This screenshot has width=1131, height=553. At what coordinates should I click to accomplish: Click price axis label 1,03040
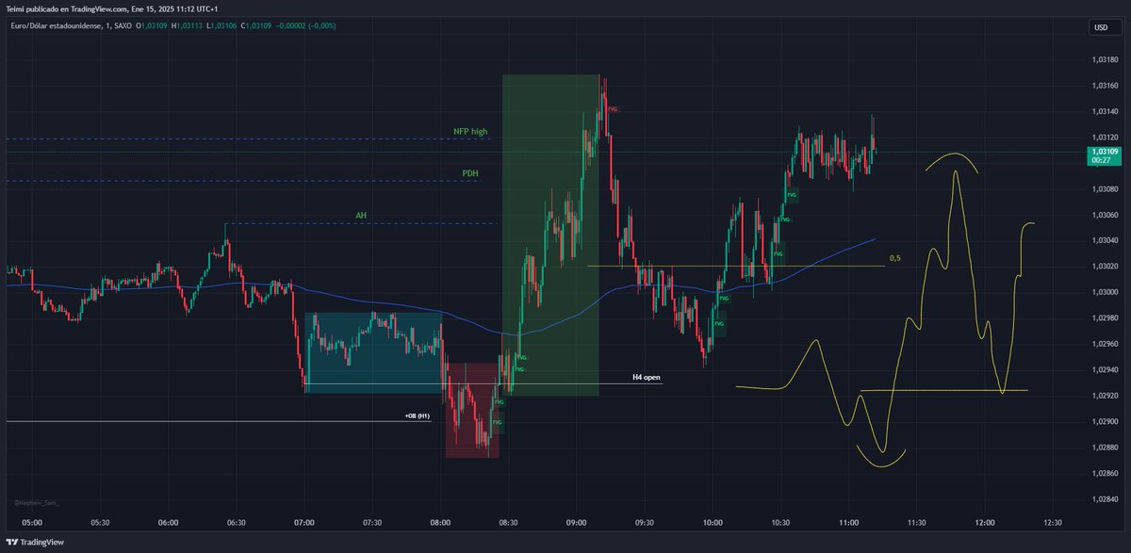(x=1103, y=240)
